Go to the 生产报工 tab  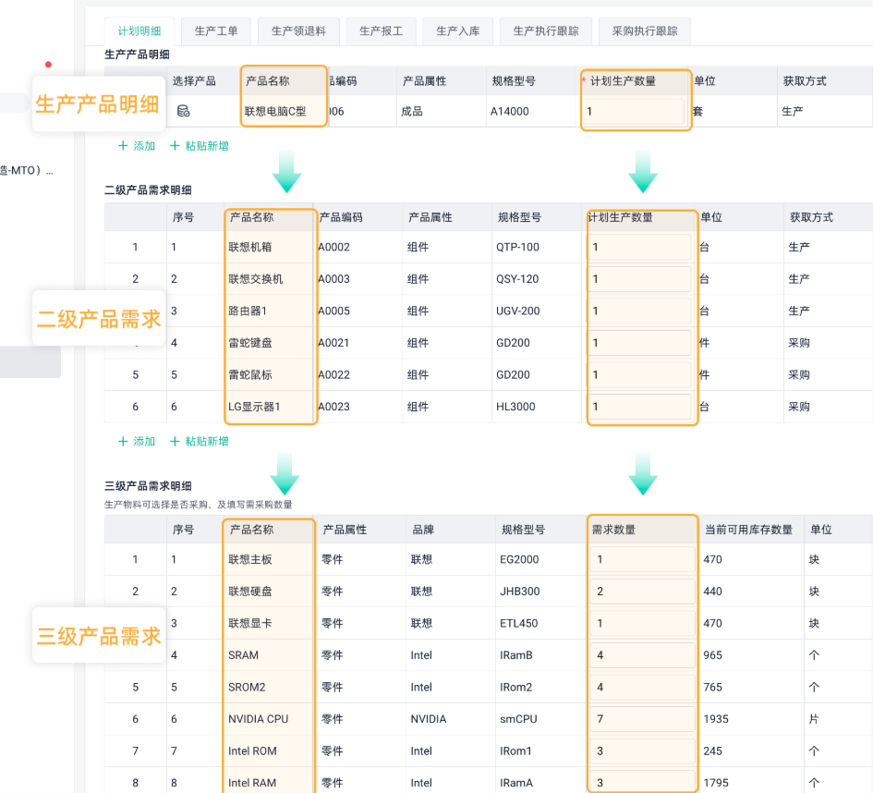click(381, 30)
